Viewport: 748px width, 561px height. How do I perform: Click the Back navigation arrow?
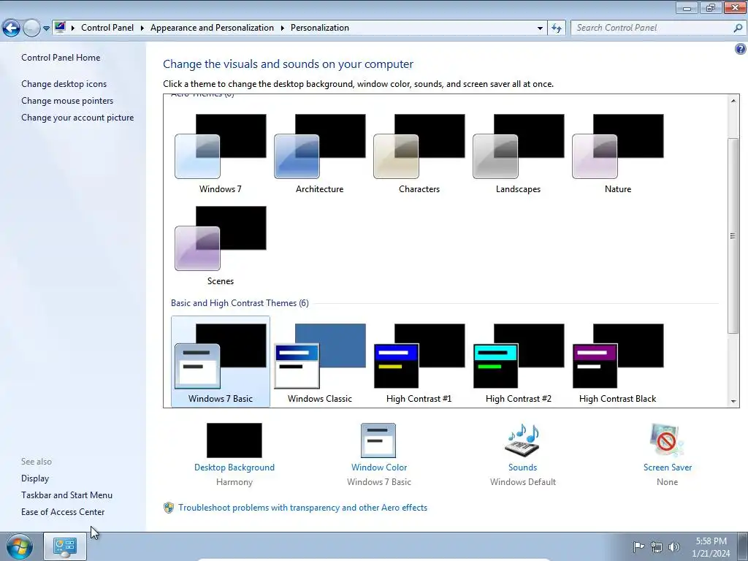point(12,28)
